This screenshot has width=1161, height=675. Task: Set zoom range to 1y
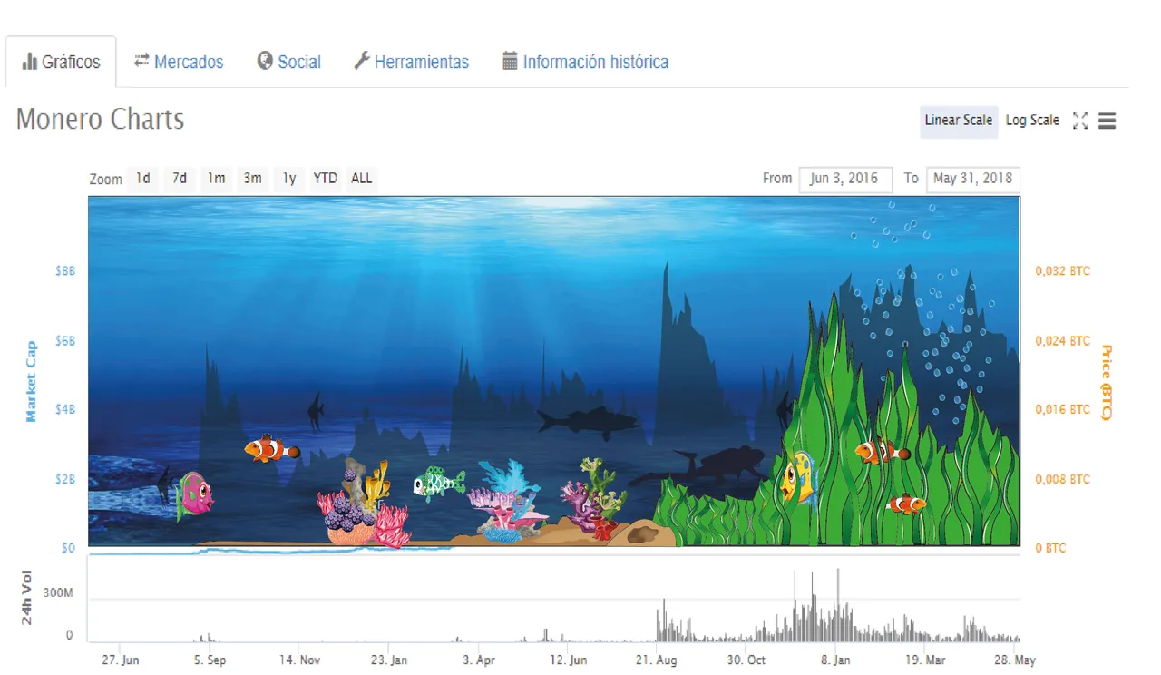coord(288,179)
